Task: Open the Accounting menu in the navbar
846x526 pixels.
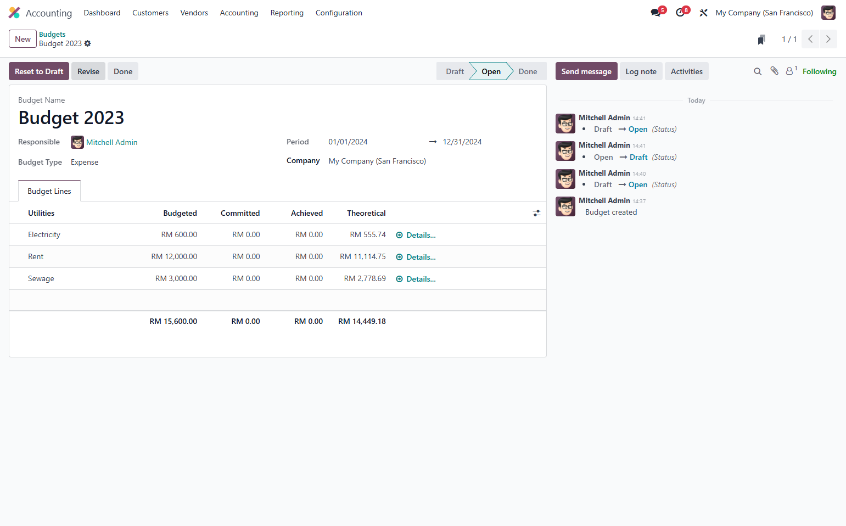Action: (x=239, y=13)
